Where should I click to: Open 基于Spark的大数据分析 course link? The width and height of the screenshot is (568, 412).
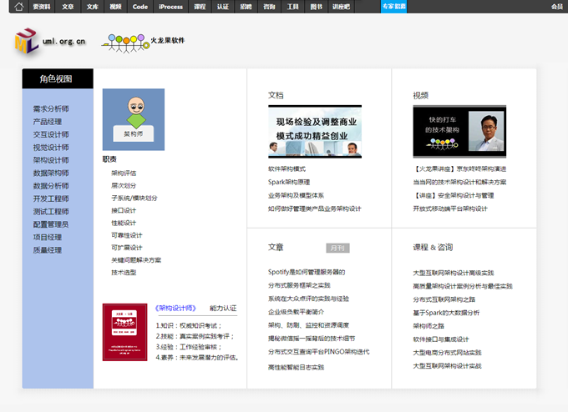tap(446, 312)
